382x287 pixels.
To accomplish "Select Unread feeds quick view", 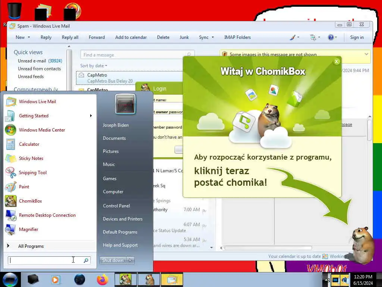I will click(x=31, y=76).
